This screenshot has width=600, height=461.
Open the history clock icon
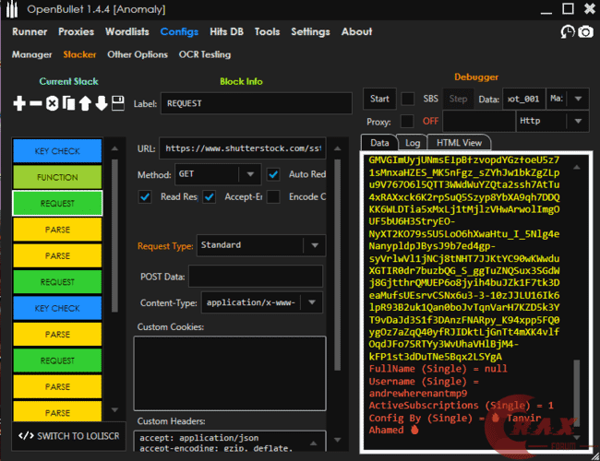567,32
